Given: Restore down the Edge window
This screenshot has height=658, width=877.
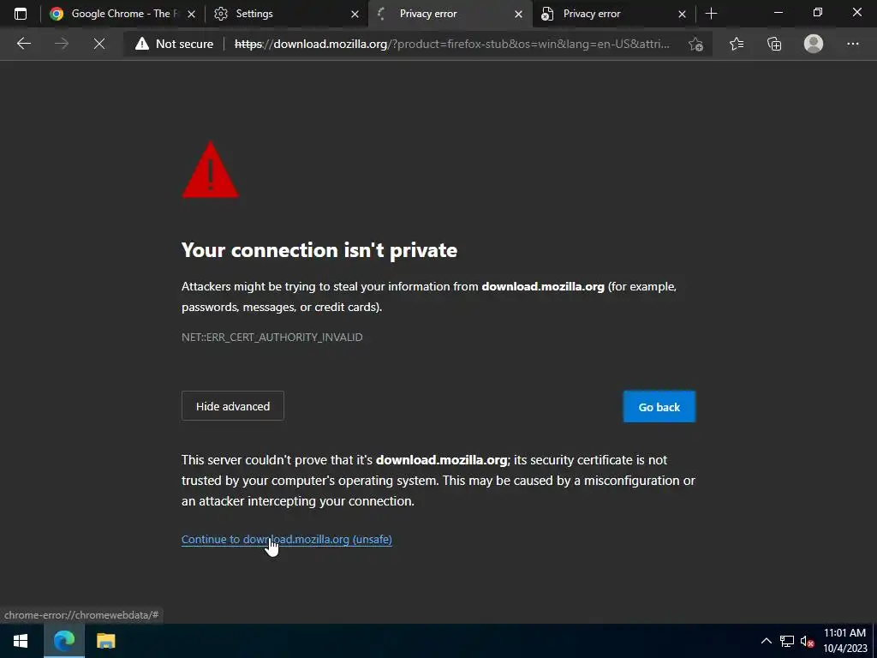Looking at the screenshot, I should pos(818,12).
